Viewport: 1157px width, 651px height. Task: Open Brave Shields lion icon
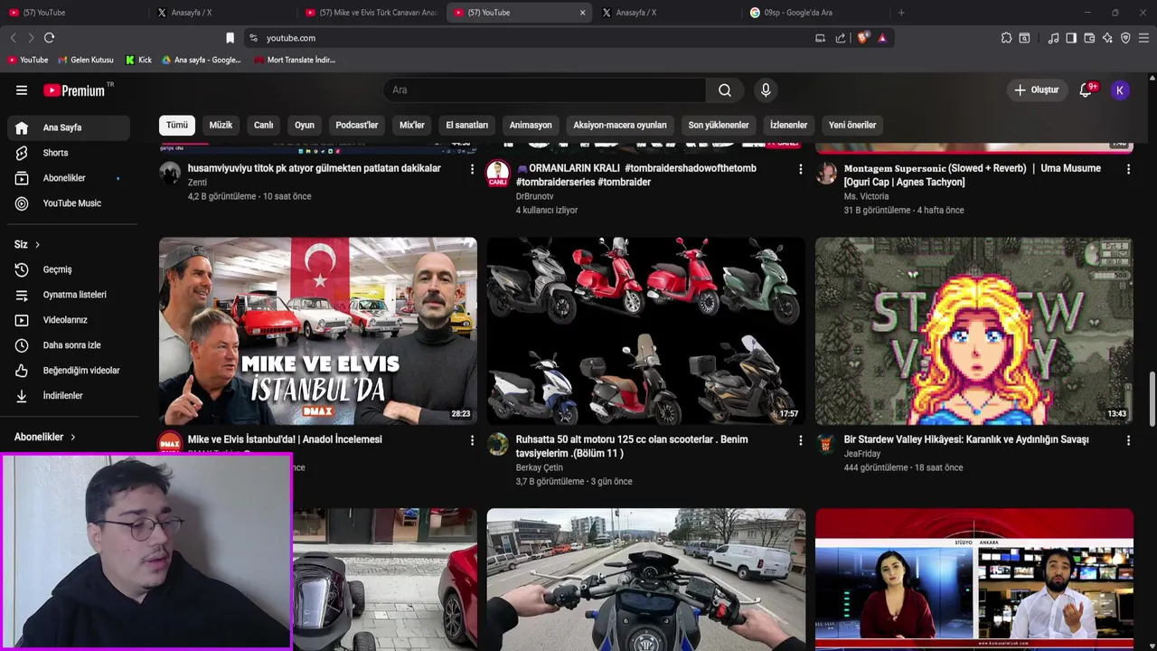tap(863, 38)
